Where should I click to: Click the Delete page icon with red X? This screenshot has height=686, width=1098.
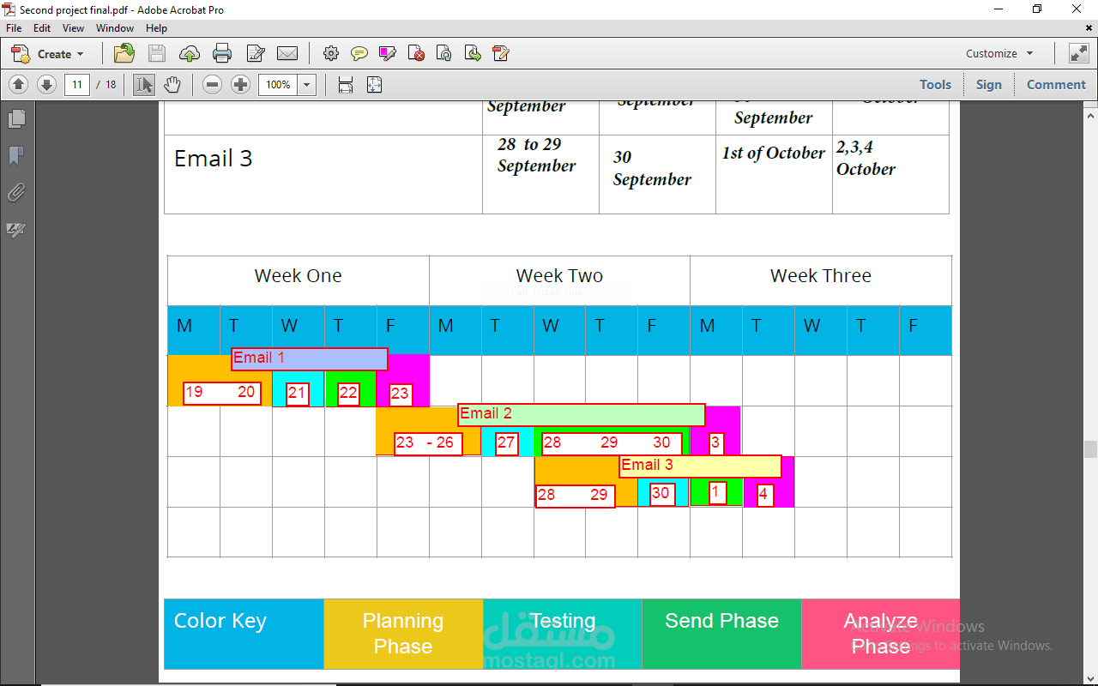coord(416,53)
